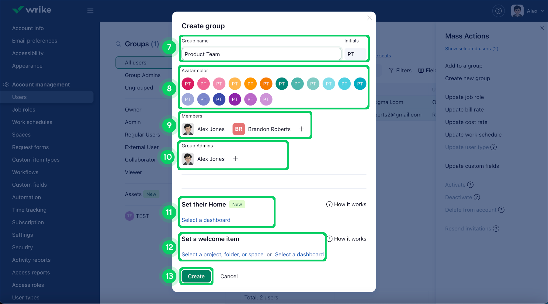
Task: Open the Select a dashboard link under Set their Home
Action: (x=206, y=220)
